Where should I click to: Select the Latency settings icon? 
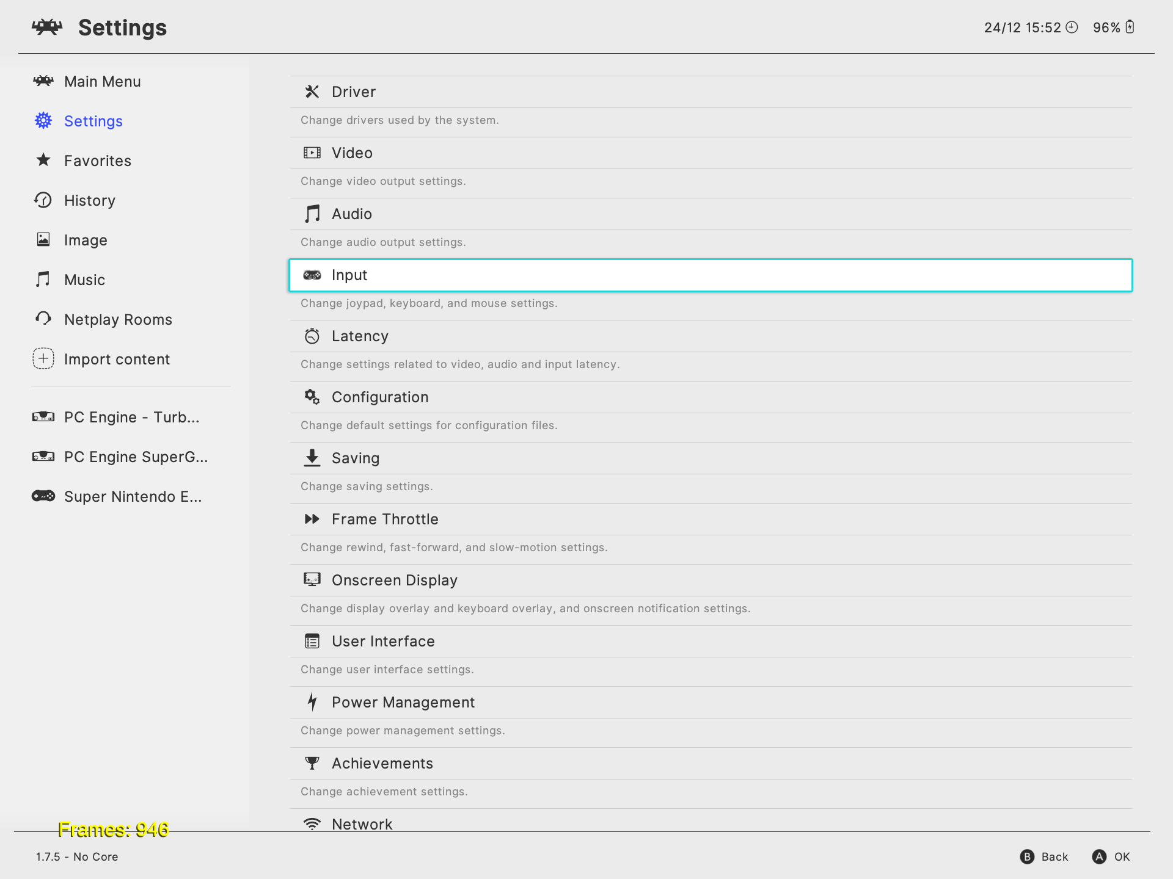(312, 335)
